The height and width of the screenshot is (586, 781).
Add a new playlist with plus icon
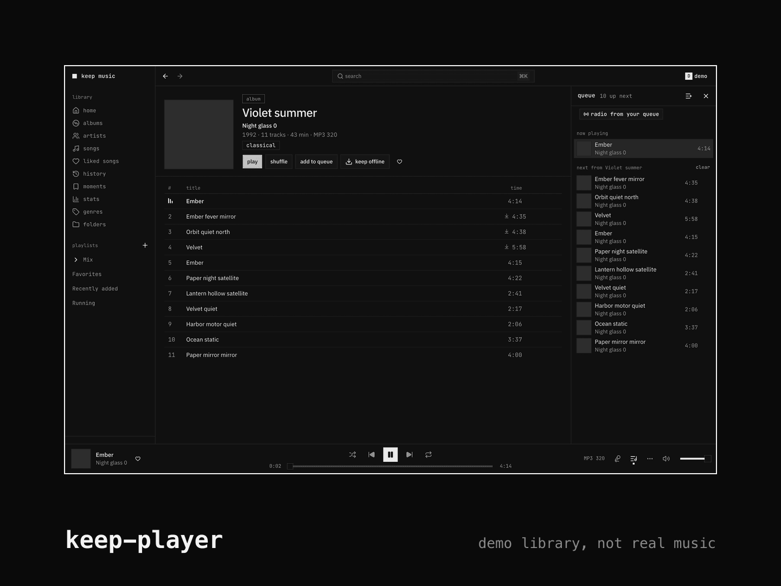coord(145,245)
